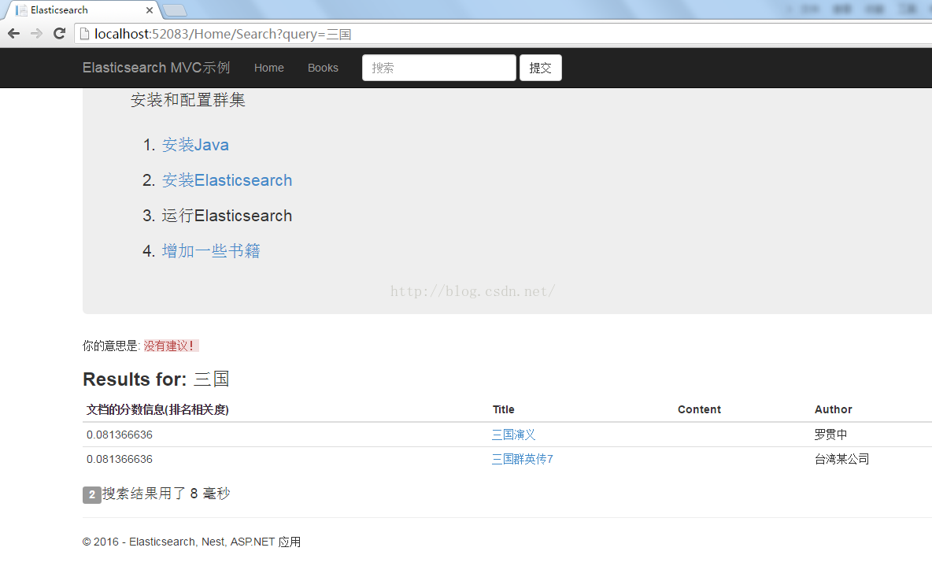The image size is (932, 566).
Task: Click the © 2016 footer text
Action: click(191, 542)
